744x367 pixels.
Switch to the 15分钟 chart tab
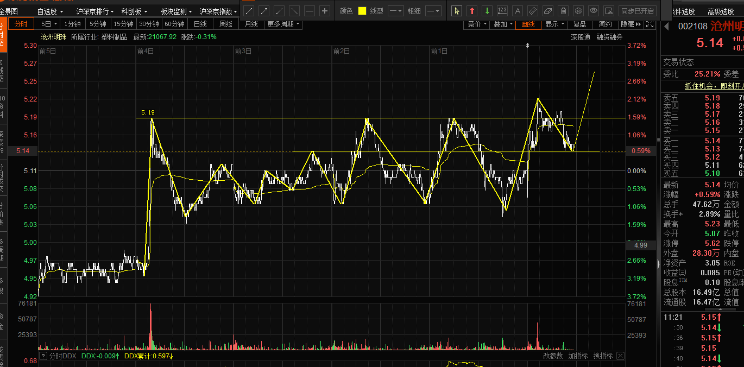123,24
